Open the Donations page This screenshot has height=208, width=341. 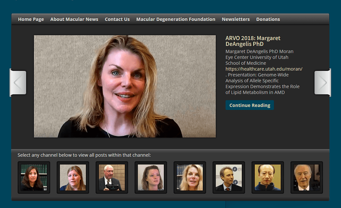click(268, 19)
